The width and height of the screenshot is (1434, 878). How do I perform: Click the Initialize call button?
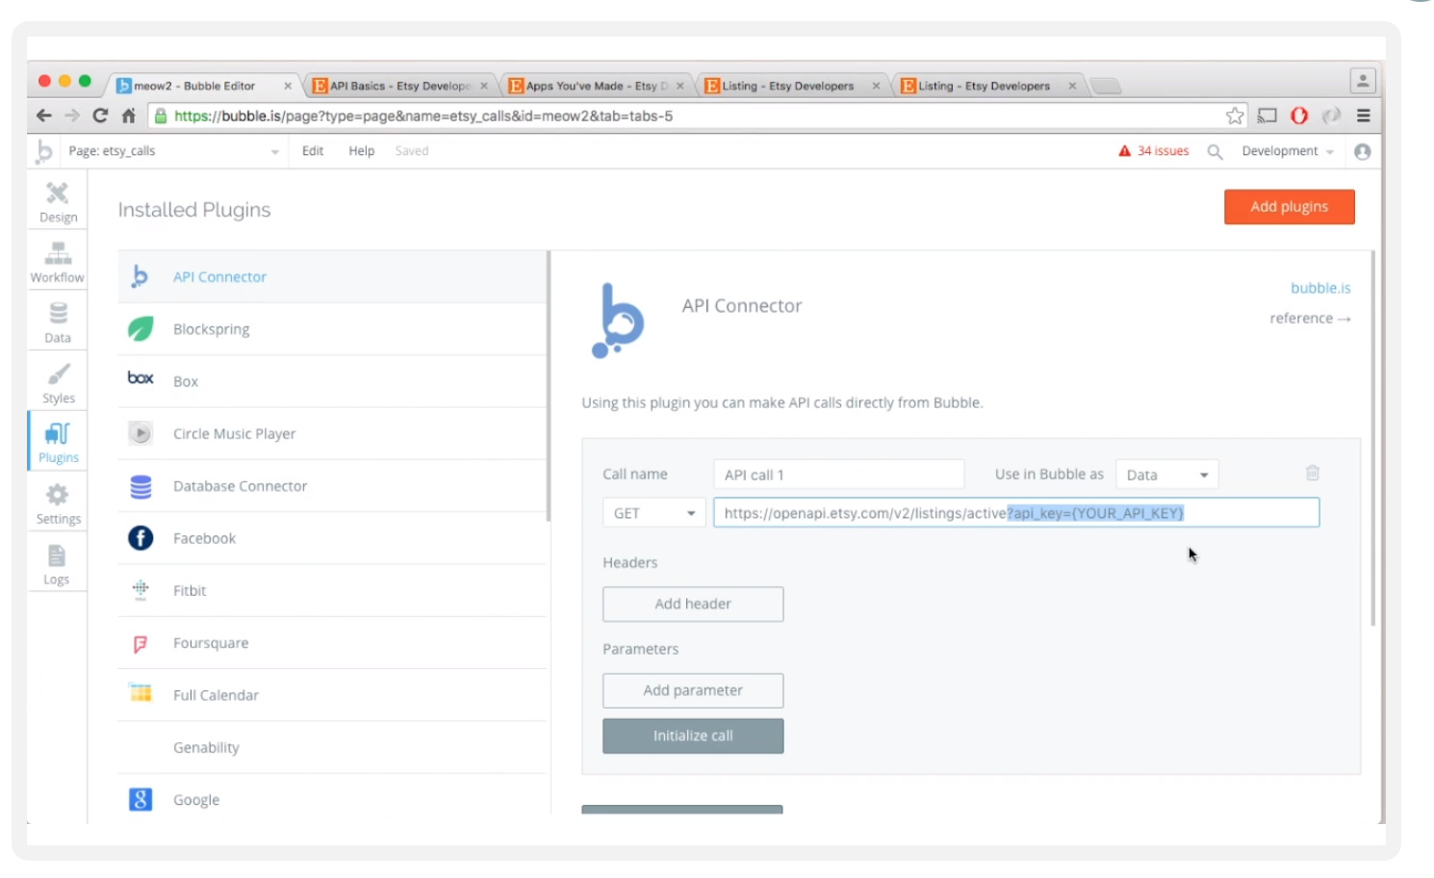tap(693, 736)
